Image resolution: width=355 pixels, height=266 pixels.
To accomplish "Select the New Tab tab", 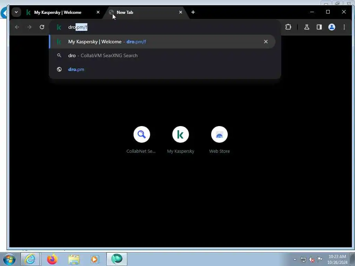I will 145,12.
